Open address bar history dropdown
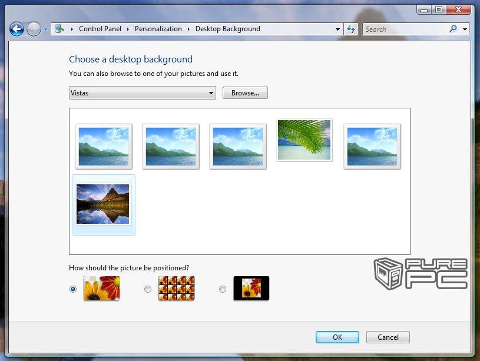Image resolution: width=480 pixels, height=361 pixels. pyautogui.click(x=337, y=29)
